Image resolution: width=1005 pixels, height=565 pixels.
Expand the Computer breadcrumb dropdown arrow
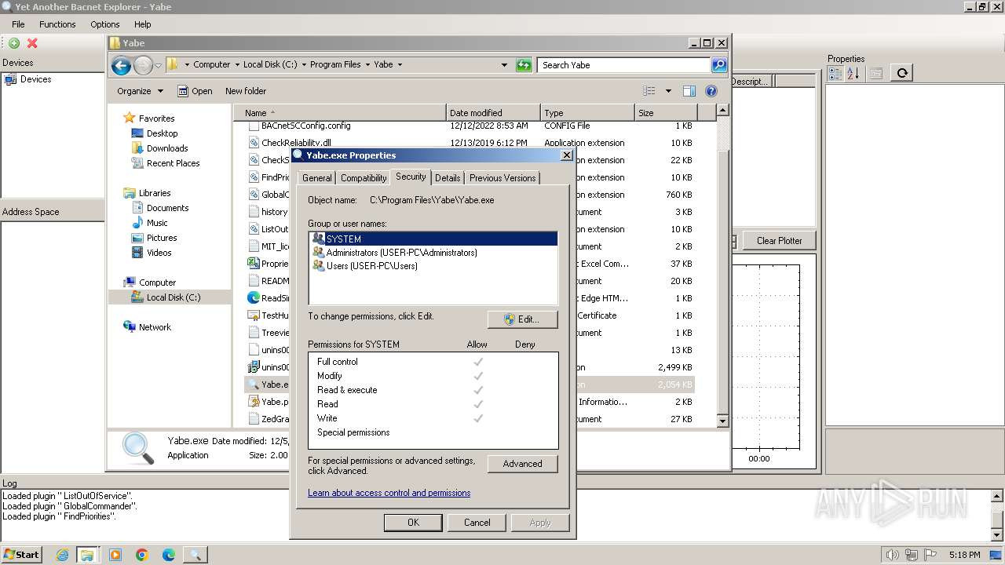point(236,65)
